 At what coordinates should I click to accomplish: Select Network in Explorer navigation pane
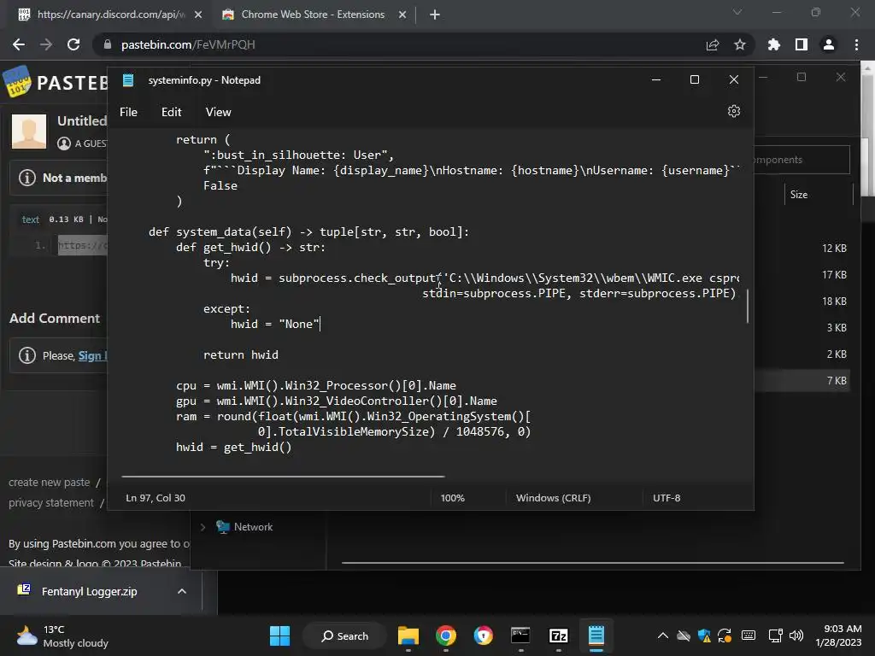[x=253, y=527]
